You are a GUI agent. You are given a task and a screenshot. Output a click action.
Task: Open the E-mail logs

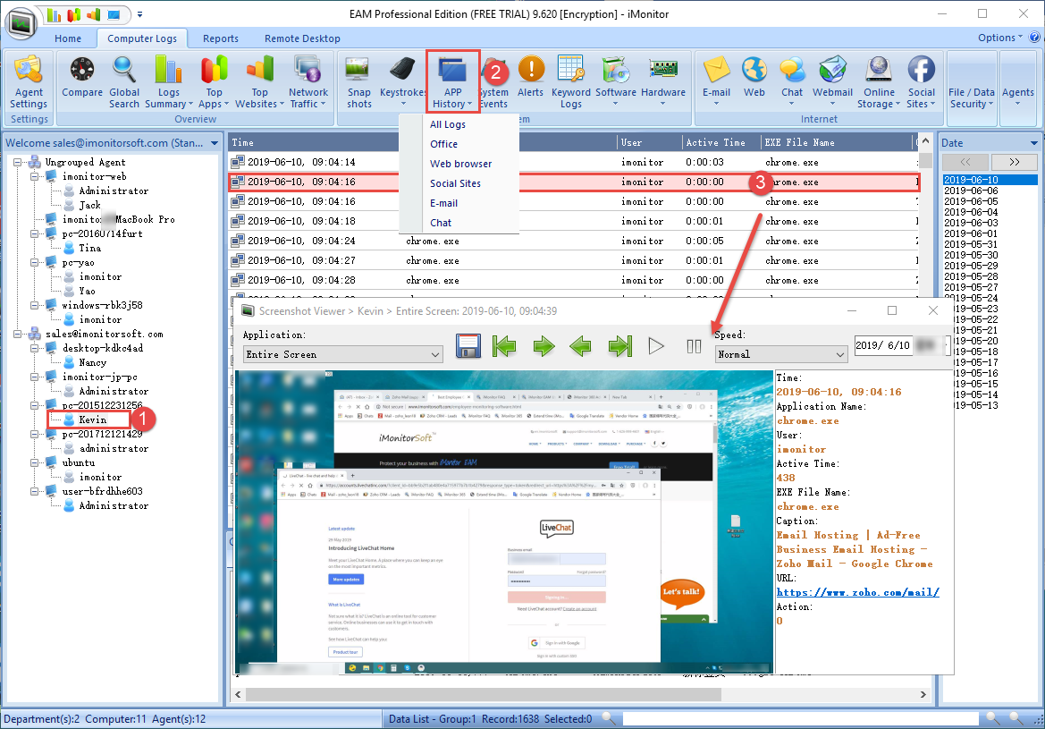pos(716,80)
